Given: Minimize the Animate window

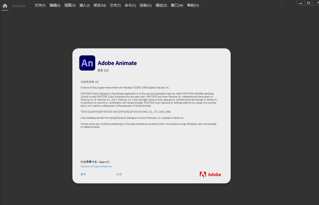Looking at the screenshot, I should coord(301,3).
